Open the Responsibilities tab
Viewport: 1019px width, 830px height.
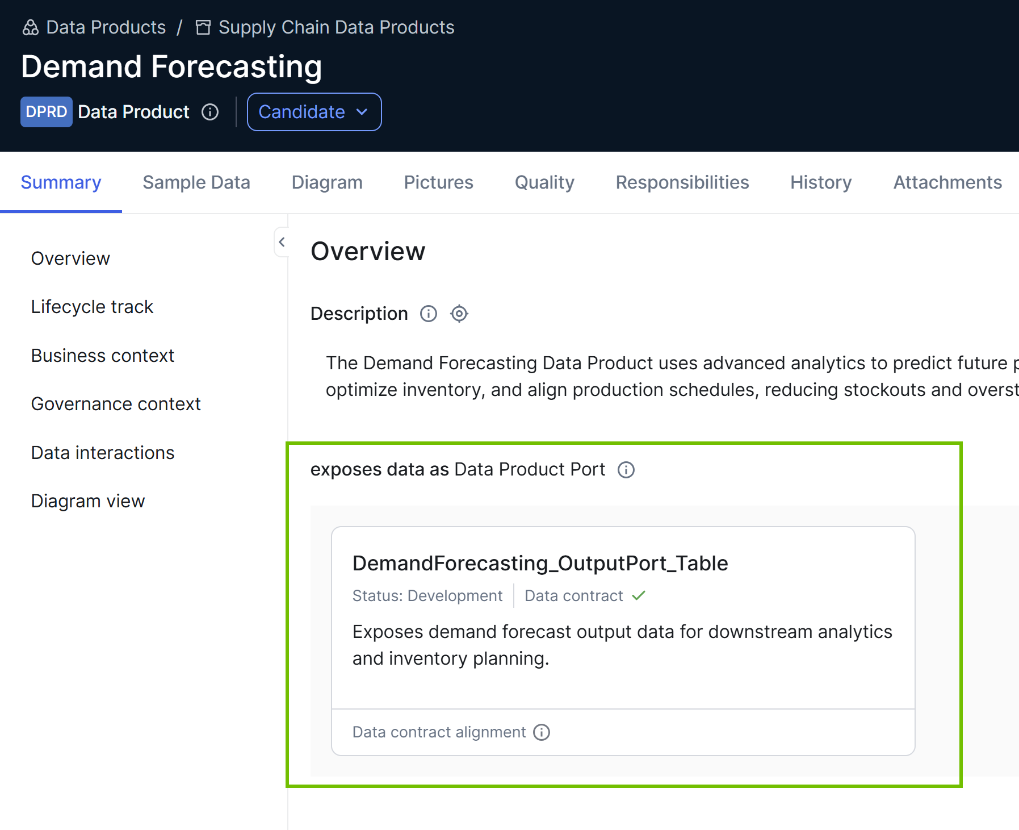pyautogui.click(x=682, y=182)
